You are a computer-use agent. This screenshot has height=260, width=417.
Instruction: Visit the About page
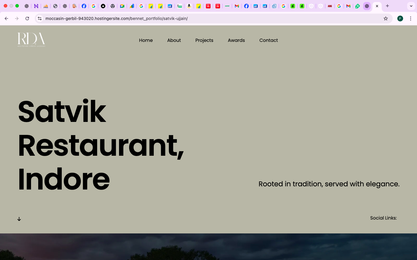point(174,40)
